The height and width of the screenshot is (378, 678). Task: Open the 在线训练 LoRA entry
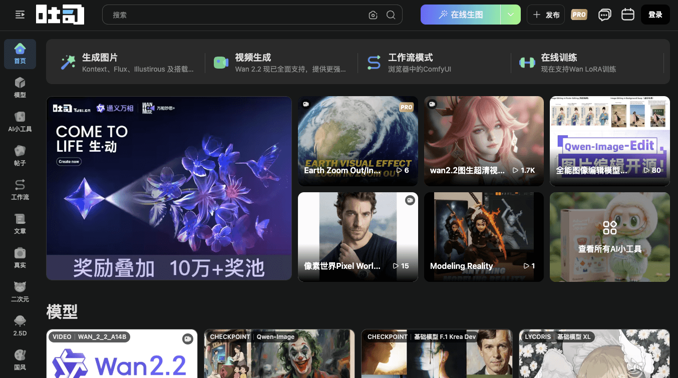[587, 63]
